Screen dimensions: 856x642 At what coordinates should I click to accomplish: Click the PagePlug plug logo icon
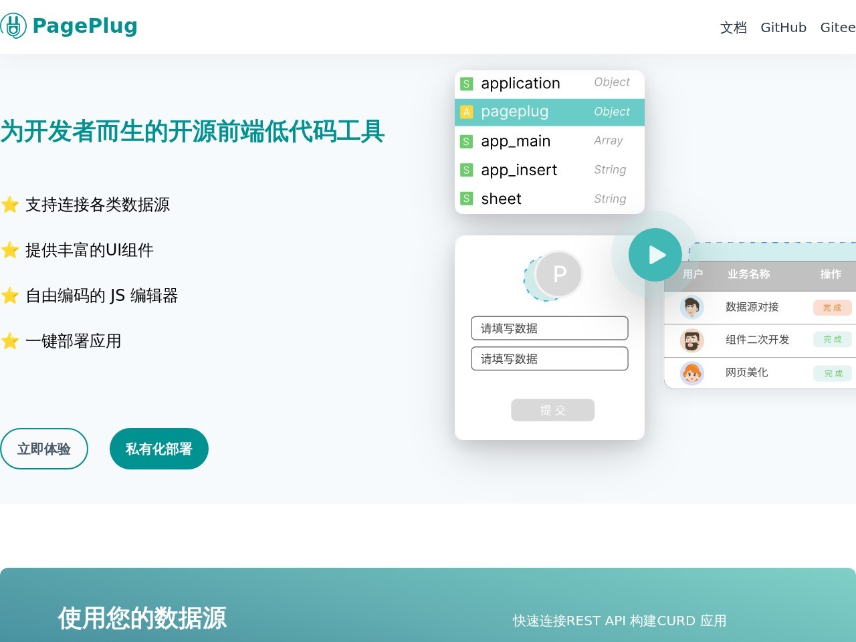pyautogui.click(x=13, y=26)
